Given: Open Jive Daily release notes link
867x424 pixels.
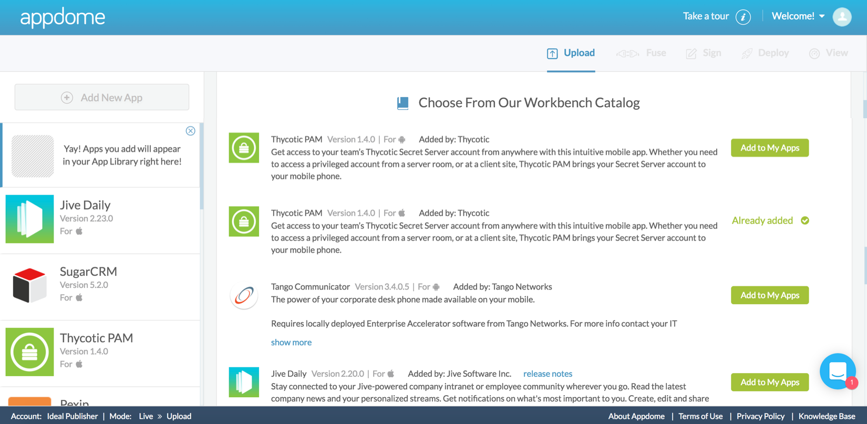Looking at the screenshot, I should coord(548,374).
